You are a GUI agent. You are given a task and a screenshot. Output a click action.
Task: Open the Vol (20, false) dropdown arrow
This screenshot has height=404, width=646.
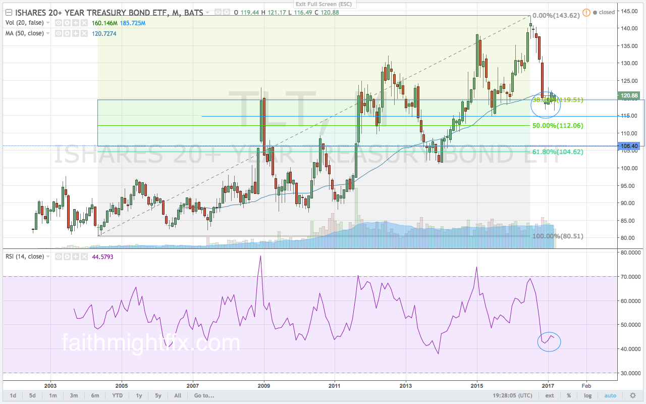pos(48,23)
